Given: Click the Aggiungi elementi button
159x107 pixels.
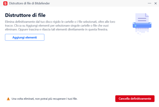Looking at the screenshot, I should (25, 37).
